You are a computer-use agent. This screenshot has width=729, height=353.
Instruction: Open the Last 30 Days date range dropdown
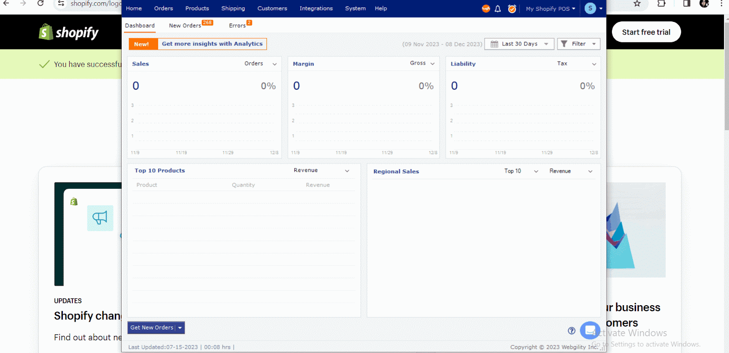[519, 44]
